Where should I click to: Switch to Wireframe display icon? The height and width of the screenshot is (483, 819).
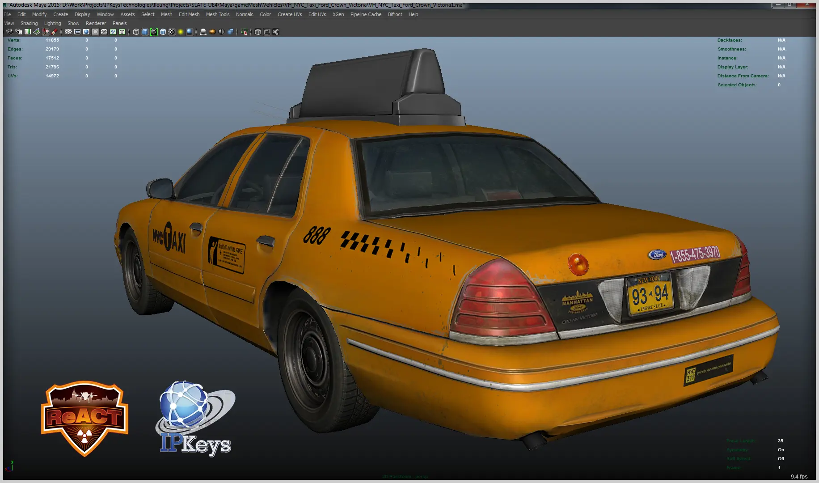pos(136,32)
